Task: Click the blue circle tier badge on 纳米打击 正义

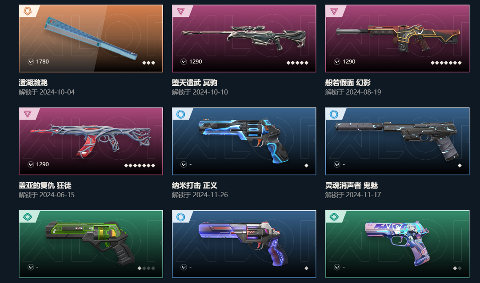Action: pos(180,115)
